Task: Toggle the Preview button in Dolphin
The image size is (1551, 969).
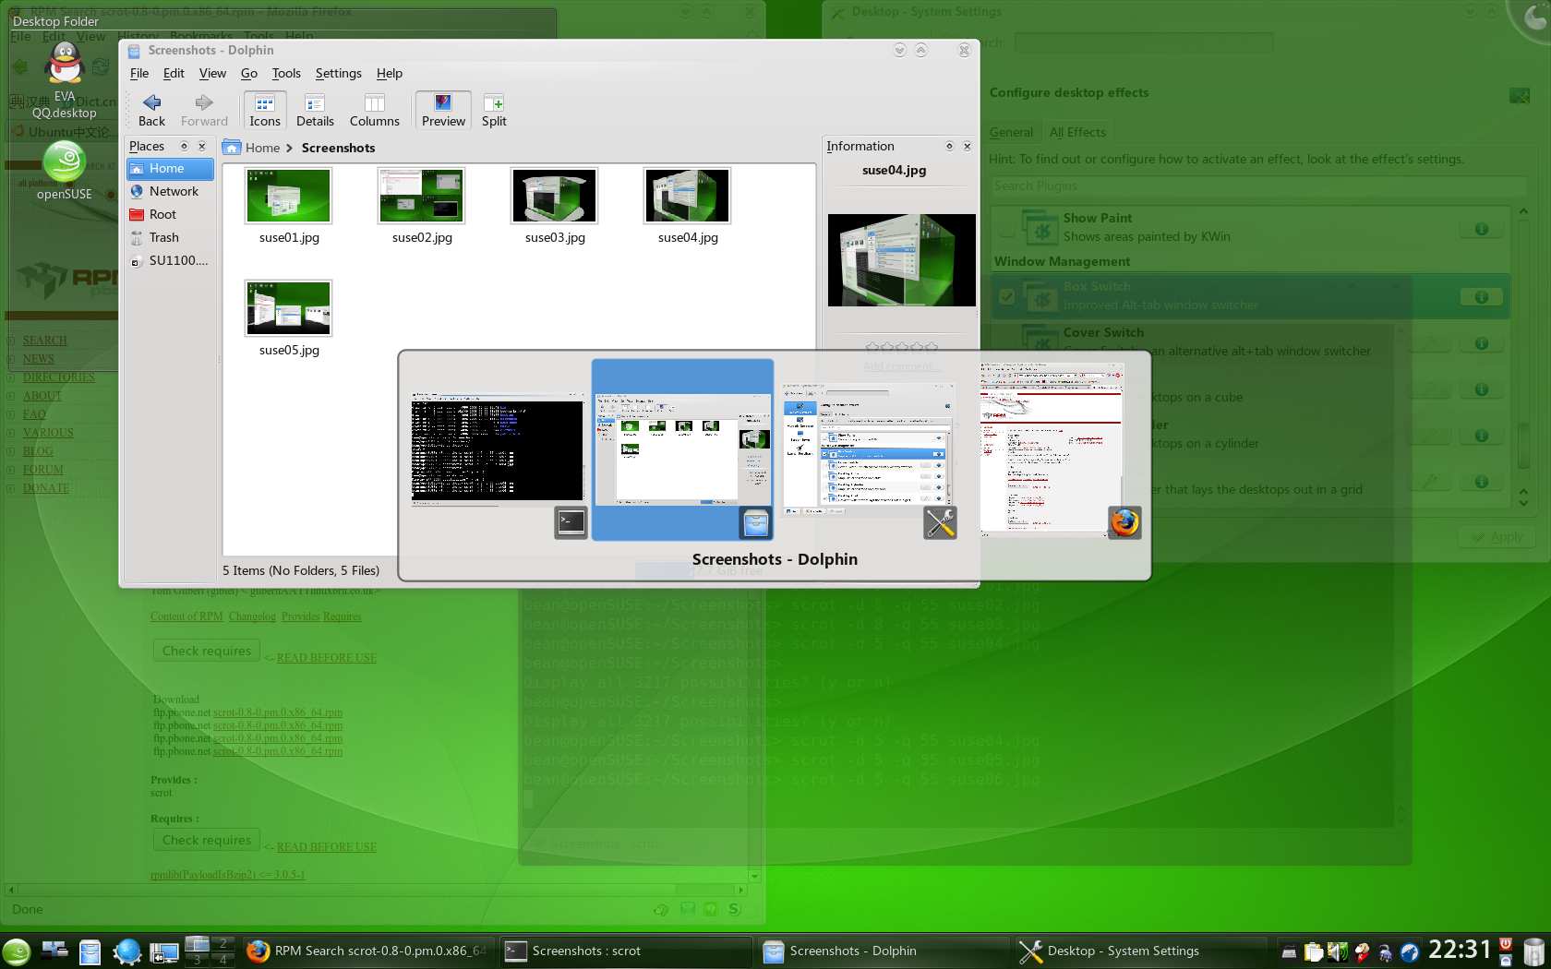Action: [x=443, y=110]
